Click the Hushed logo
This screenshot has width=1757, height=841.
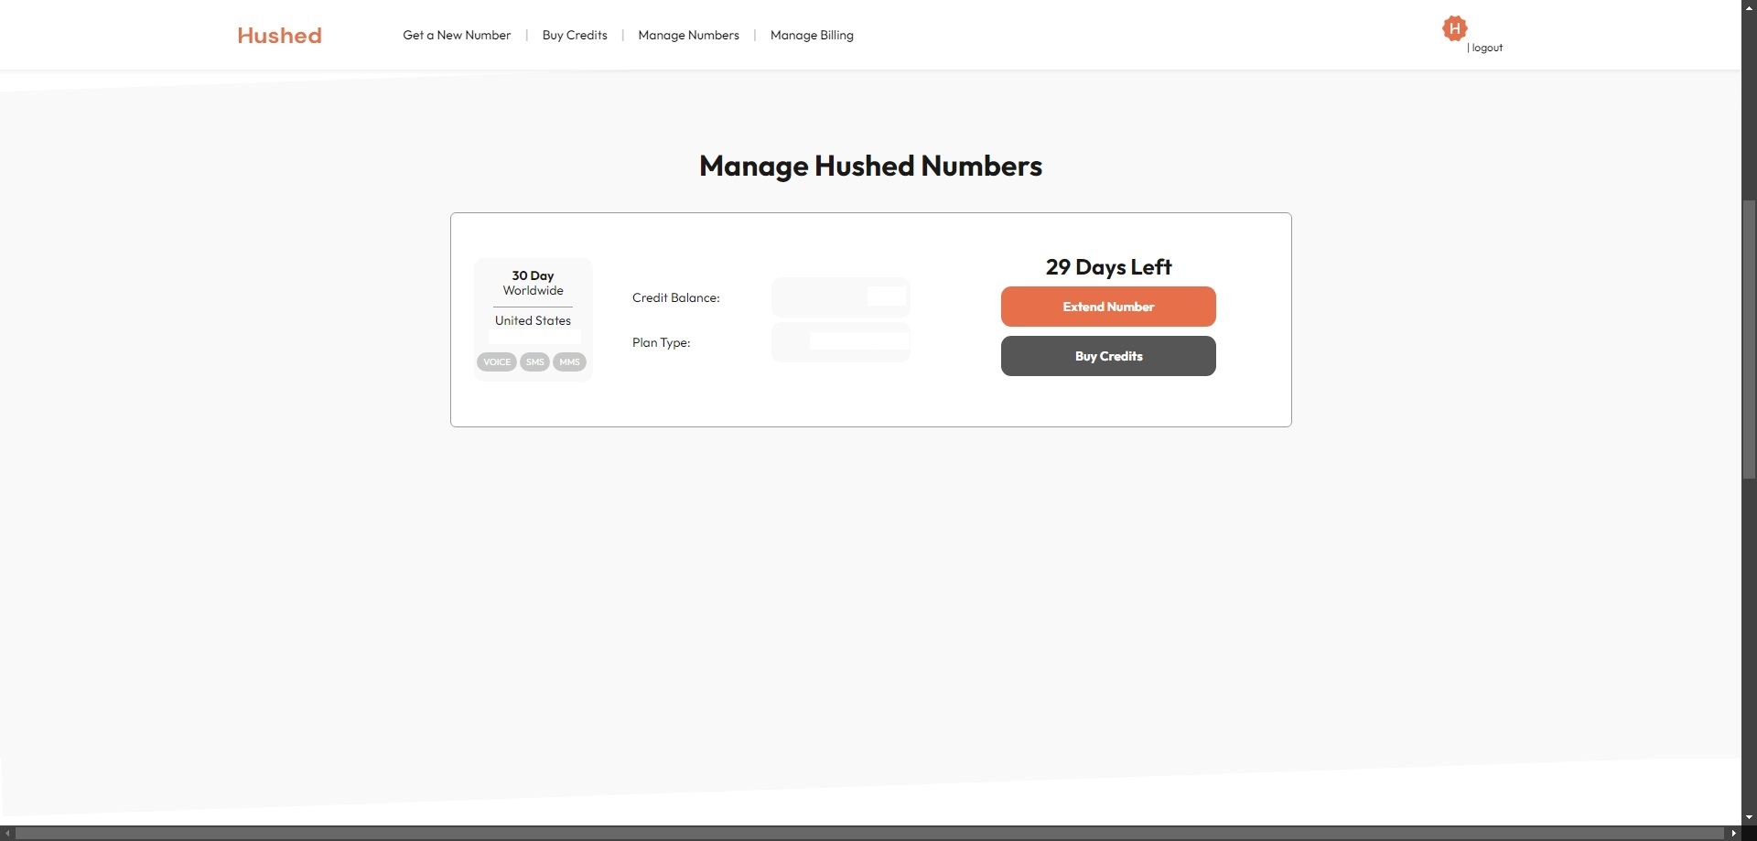coord(279,35)
